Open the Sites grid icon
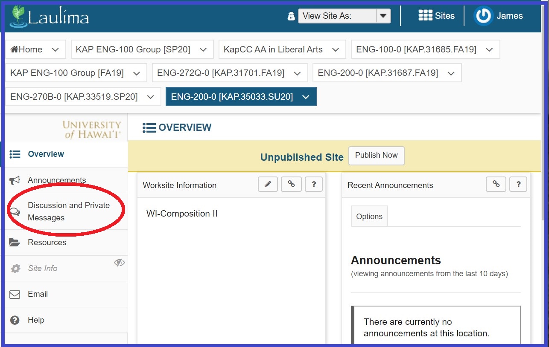The width and height of the screenshot is (549, 347). pos(425,16)
